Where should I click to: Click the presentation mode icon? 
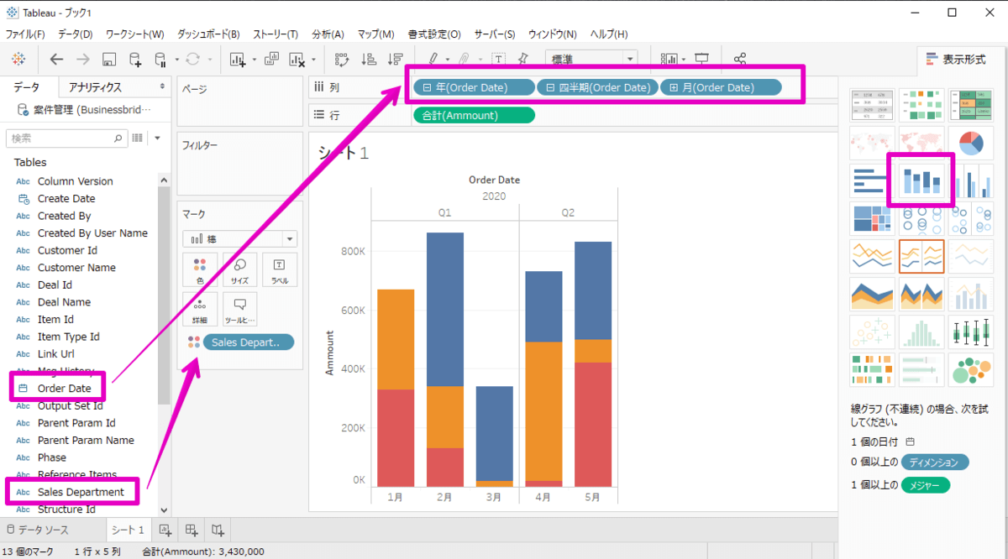point(701,59)
